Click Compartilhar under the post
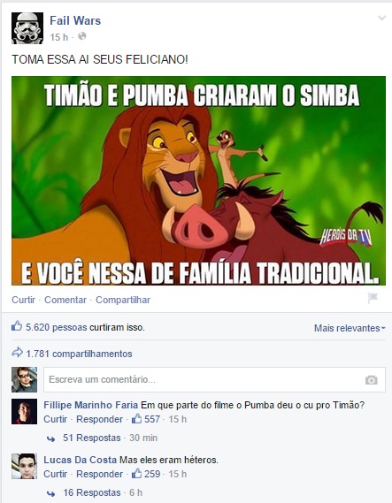 (123, 300)
